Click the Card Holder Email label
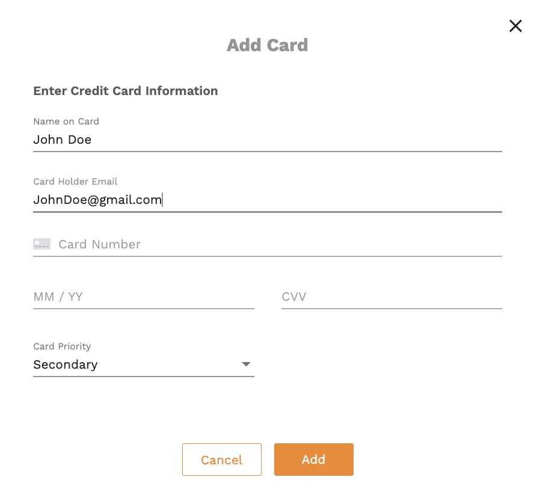 (x=75, y=182)
